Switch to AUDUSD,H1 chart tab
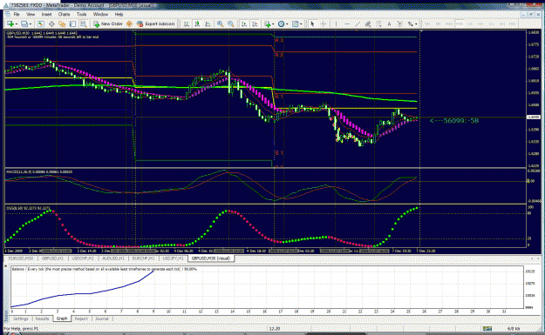The width and height of the screenshot is (545, 335). pyautogui.click(x=113, y=258)
